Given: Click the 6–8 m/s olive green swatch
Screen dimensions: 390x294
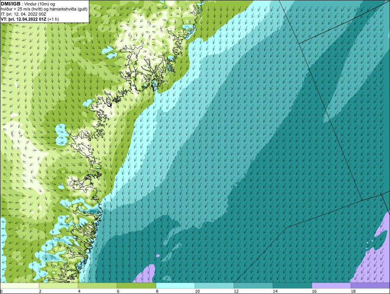Looking at the screenshot, I should [136, 285].
